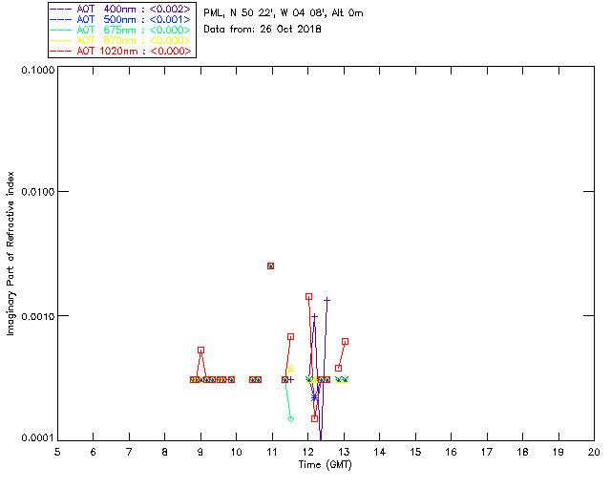611x489 pixels.
Task: Click the x-axis tick label 11
Action: (272, 452)
